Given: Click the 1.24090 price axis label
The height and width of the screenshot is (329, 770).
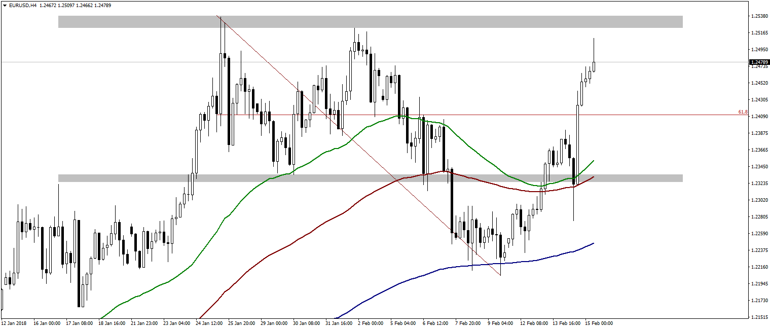Looking at the screenshot, I should (758, 117).
